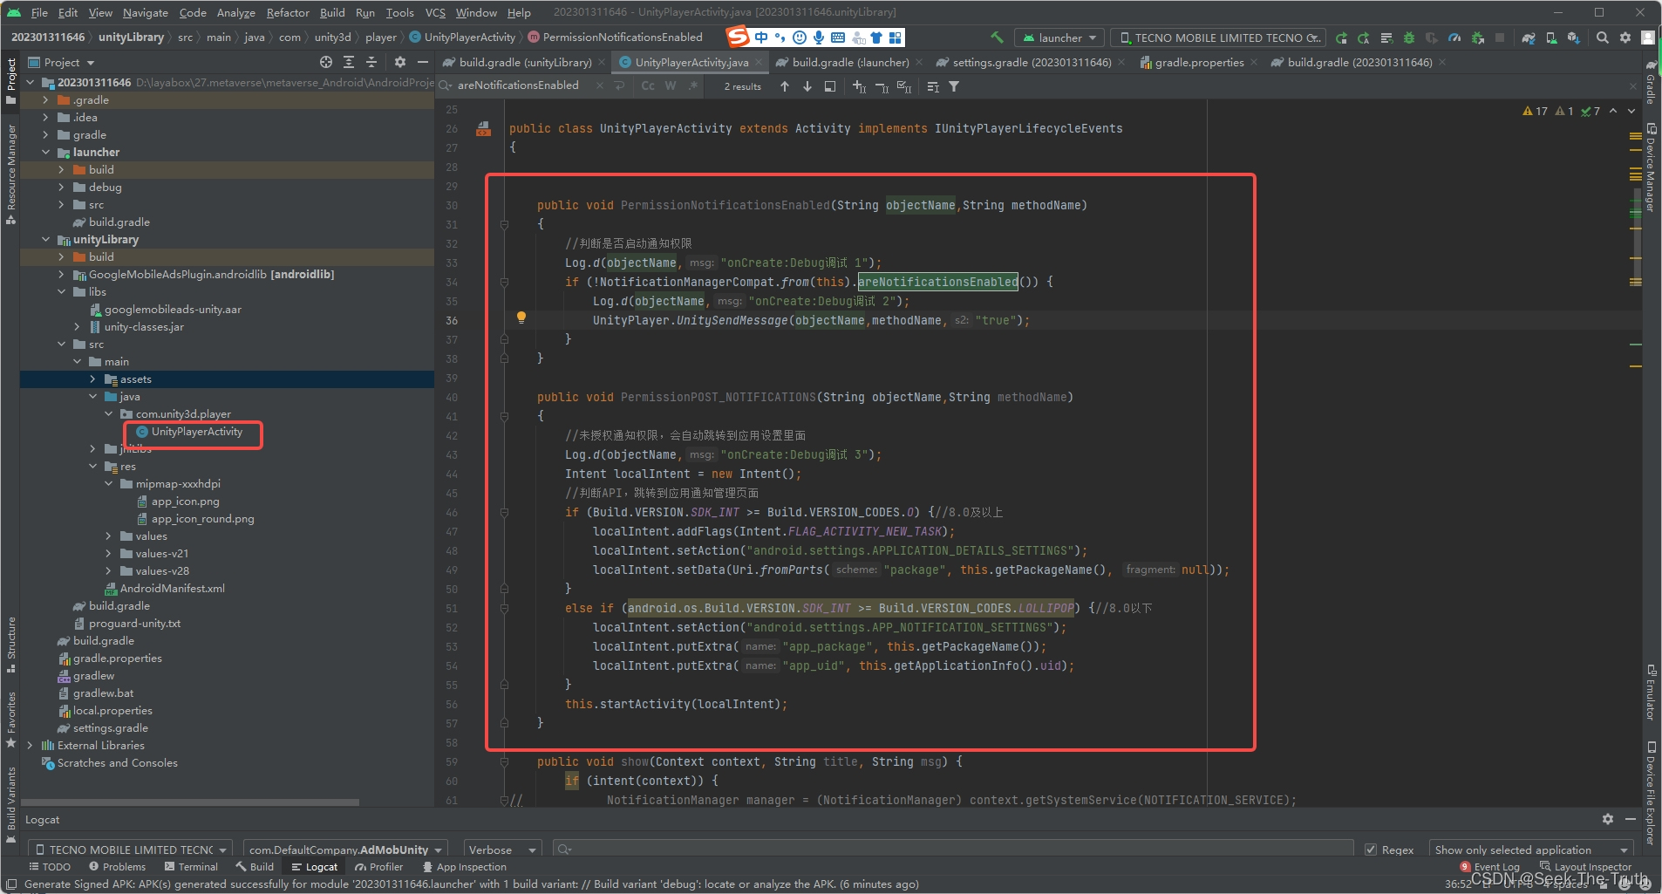Click the Logcat filter search field
This screenshot has height=894, width=1662.
pos(954,850)
